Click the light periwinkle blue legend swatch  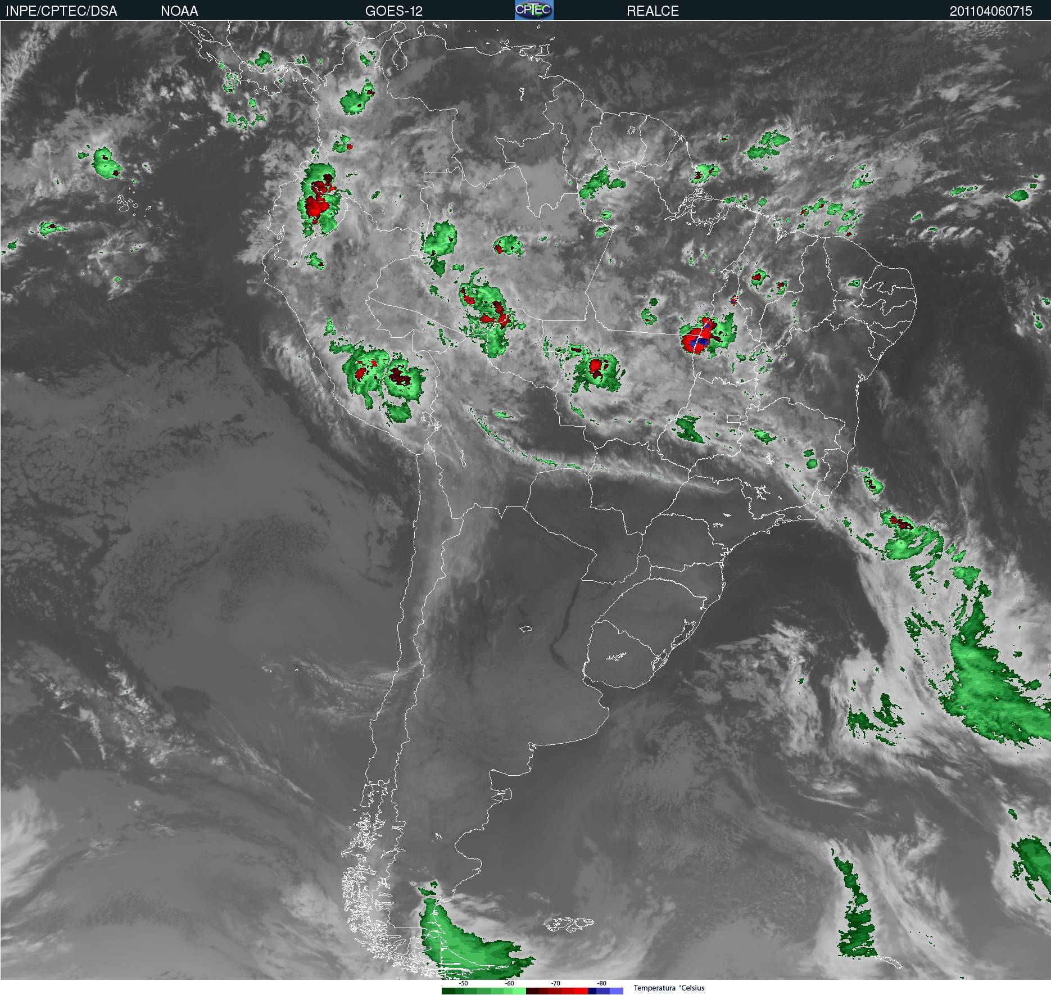tap(617, 991)
